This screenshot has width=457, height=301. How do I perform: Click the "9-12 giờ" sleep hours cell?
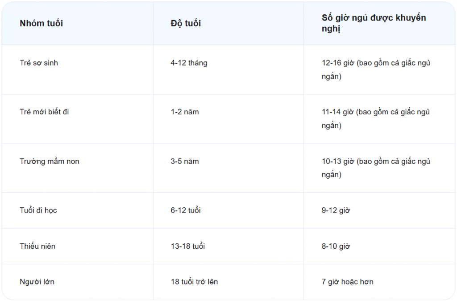[x=336, y=210]
